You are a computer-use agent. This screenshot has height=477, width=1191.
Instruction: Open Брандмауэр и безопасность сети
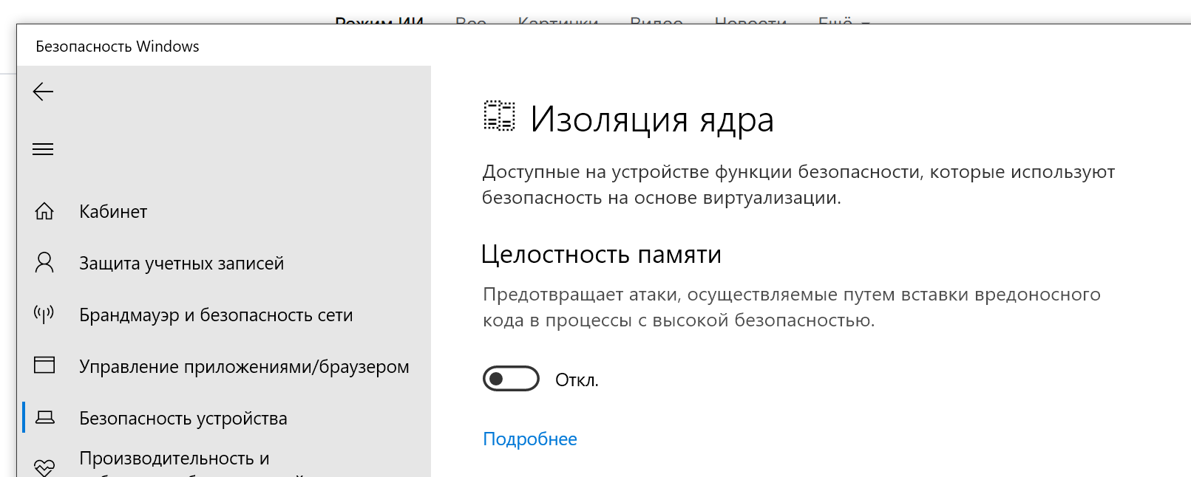point(216,315)
